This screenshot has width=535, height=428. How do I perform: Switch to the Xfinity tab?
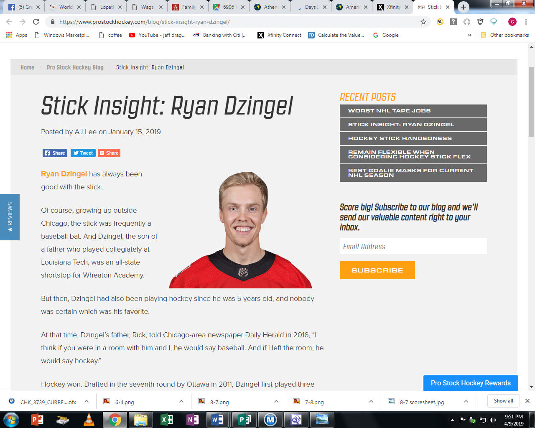392,7
